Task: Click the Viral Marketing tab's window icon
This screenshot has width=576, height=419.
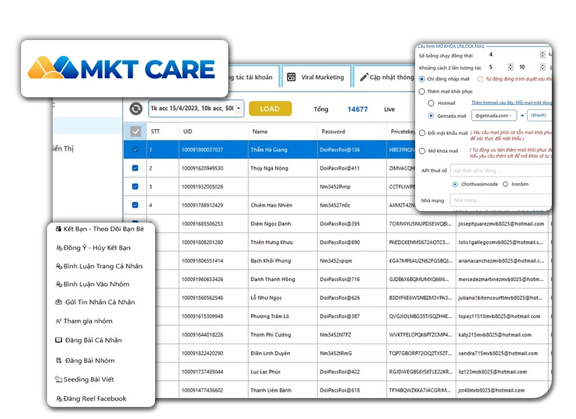Action: point(291,77)
